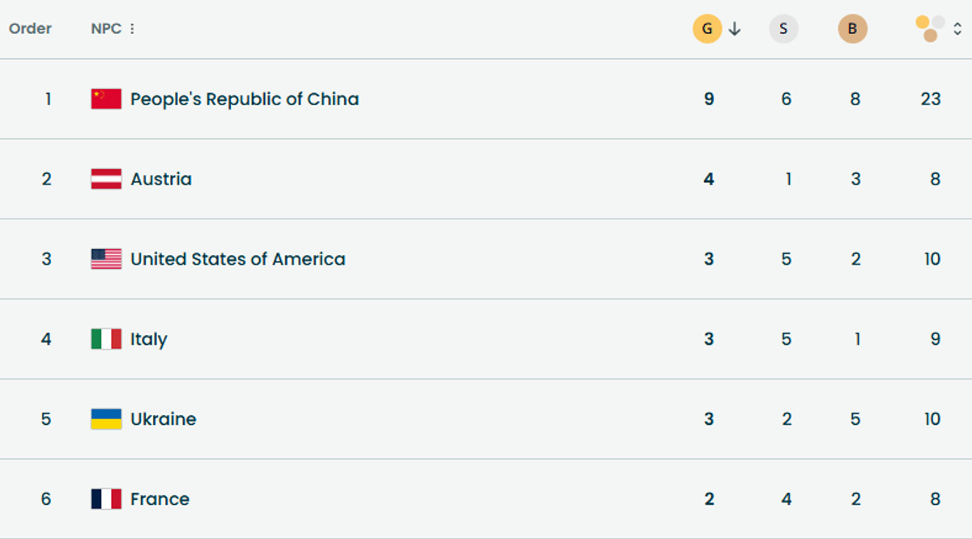Click the silver medal S icon

pyautogui.click(x=783, y=29)
